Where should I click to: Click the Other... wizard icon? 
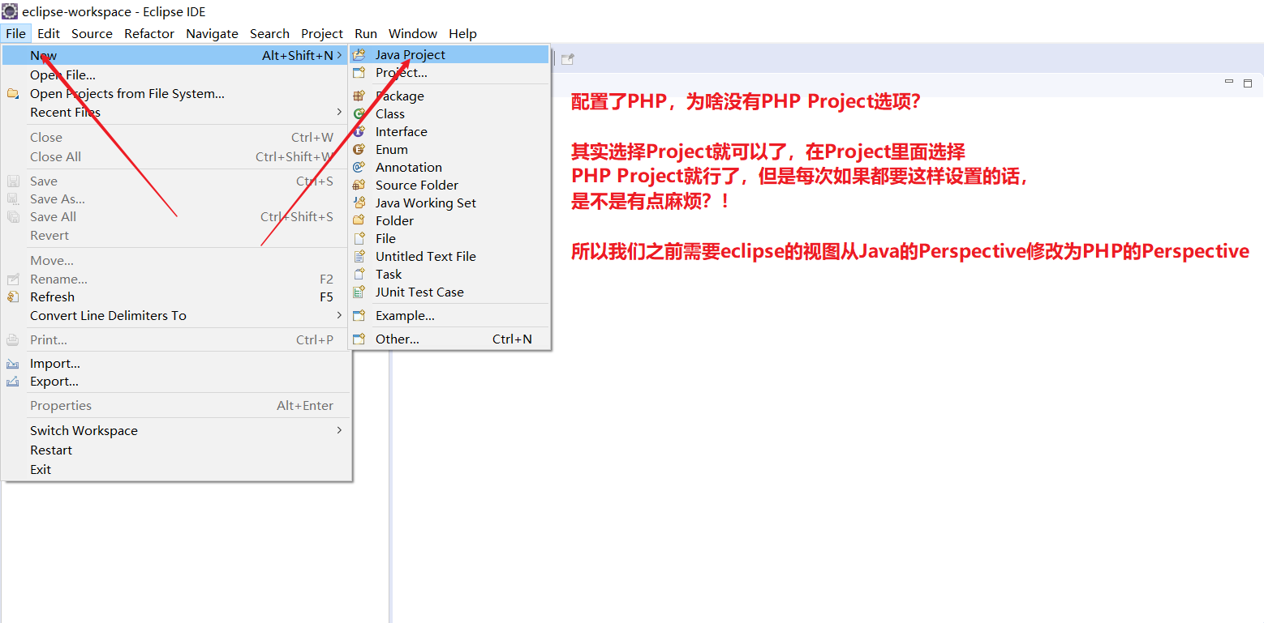tap(359, 339)
